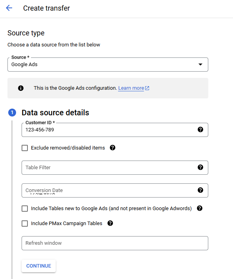Check Exclude removed/disabled items
Image resolution: width=233 pixels, height=279 pixels.
pyautogui.click(x=25, y=148)
